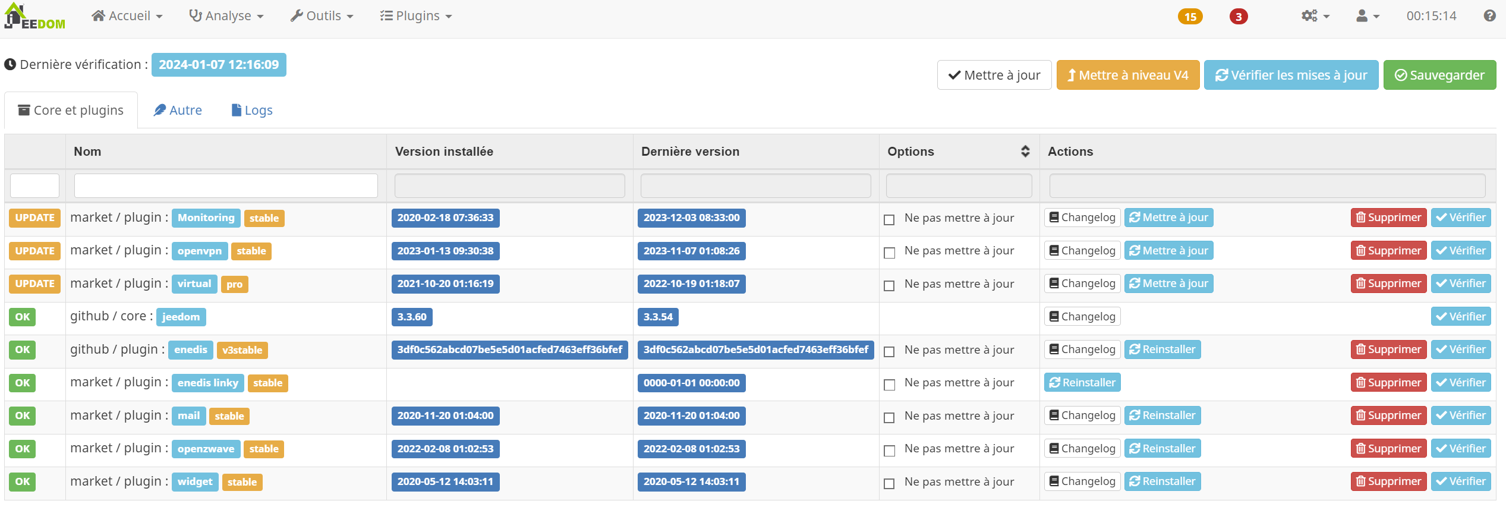Click Vérifier for enedis linky
Viewport: 1506px width, 529px height.
coord(1461,382)
